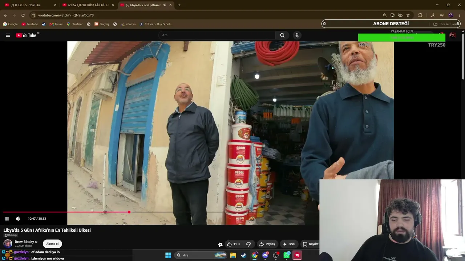
Task: Open the vitamin bookmark
Action: tap(128, 24)
